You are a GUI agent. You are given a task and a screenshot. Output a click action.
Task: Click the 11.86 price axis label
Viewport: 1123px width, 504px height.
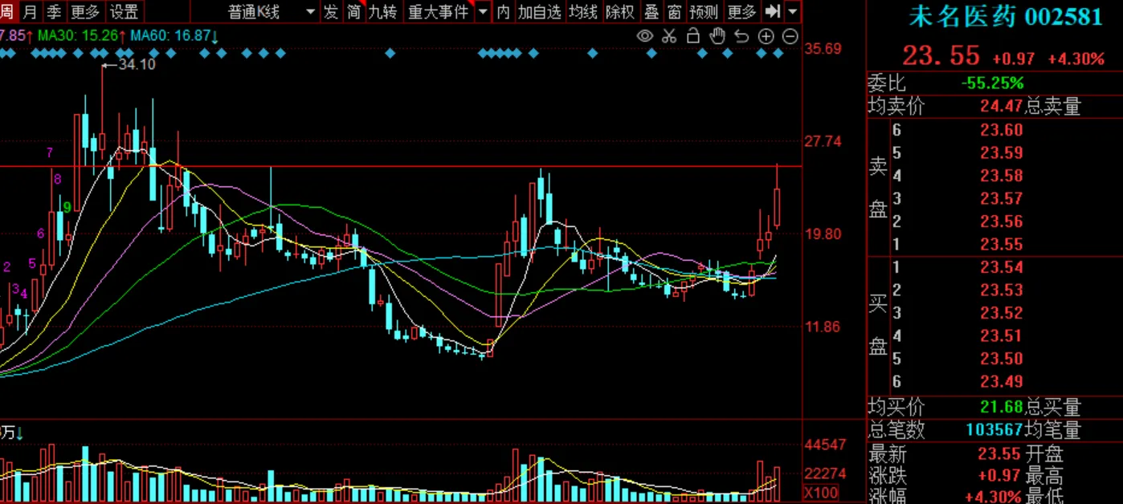pyautogui.click(x=823, y=326)
